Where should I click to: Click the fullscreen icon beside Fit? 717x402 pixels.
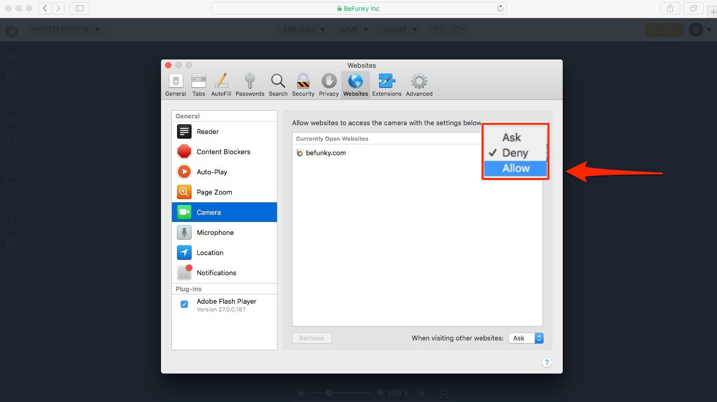coord(444,393)
